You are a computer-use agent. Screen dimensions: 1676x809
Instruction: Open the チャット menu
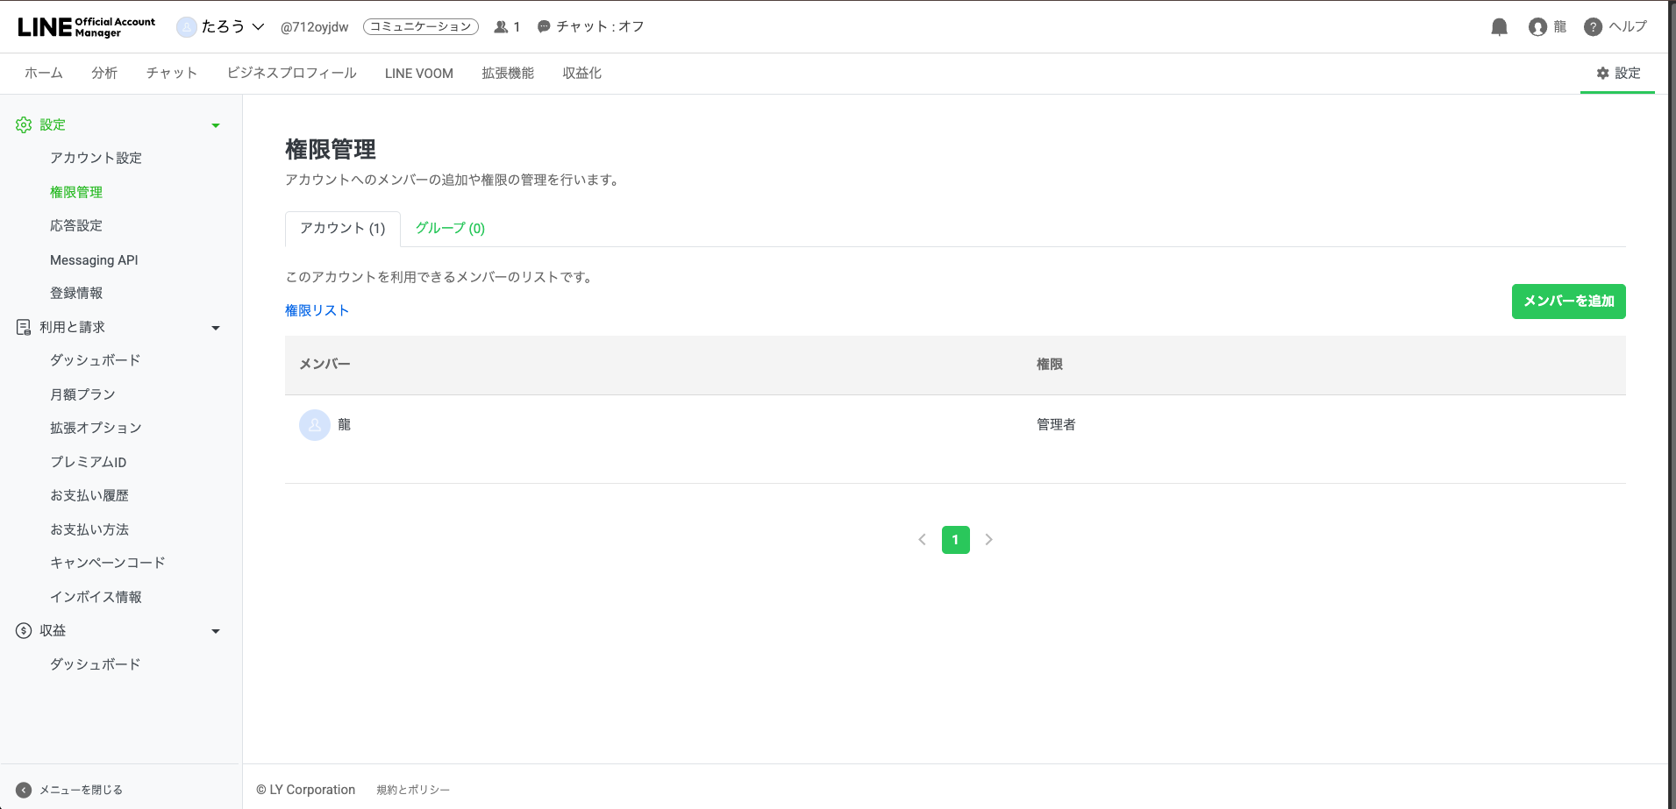pos(172,74)
